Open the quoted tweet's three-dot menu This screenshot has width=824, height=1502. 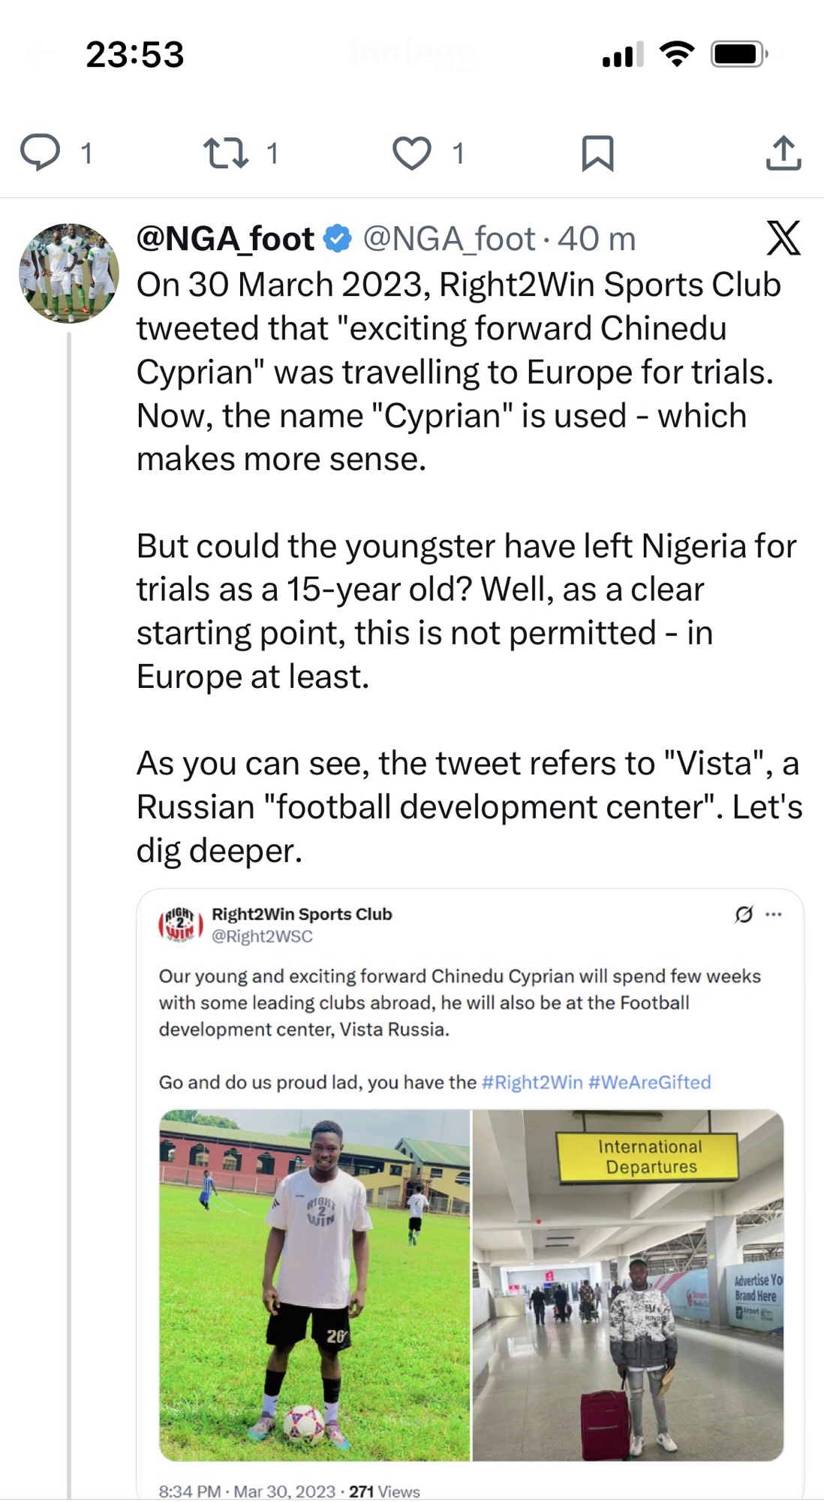click(x=774, y=914)
